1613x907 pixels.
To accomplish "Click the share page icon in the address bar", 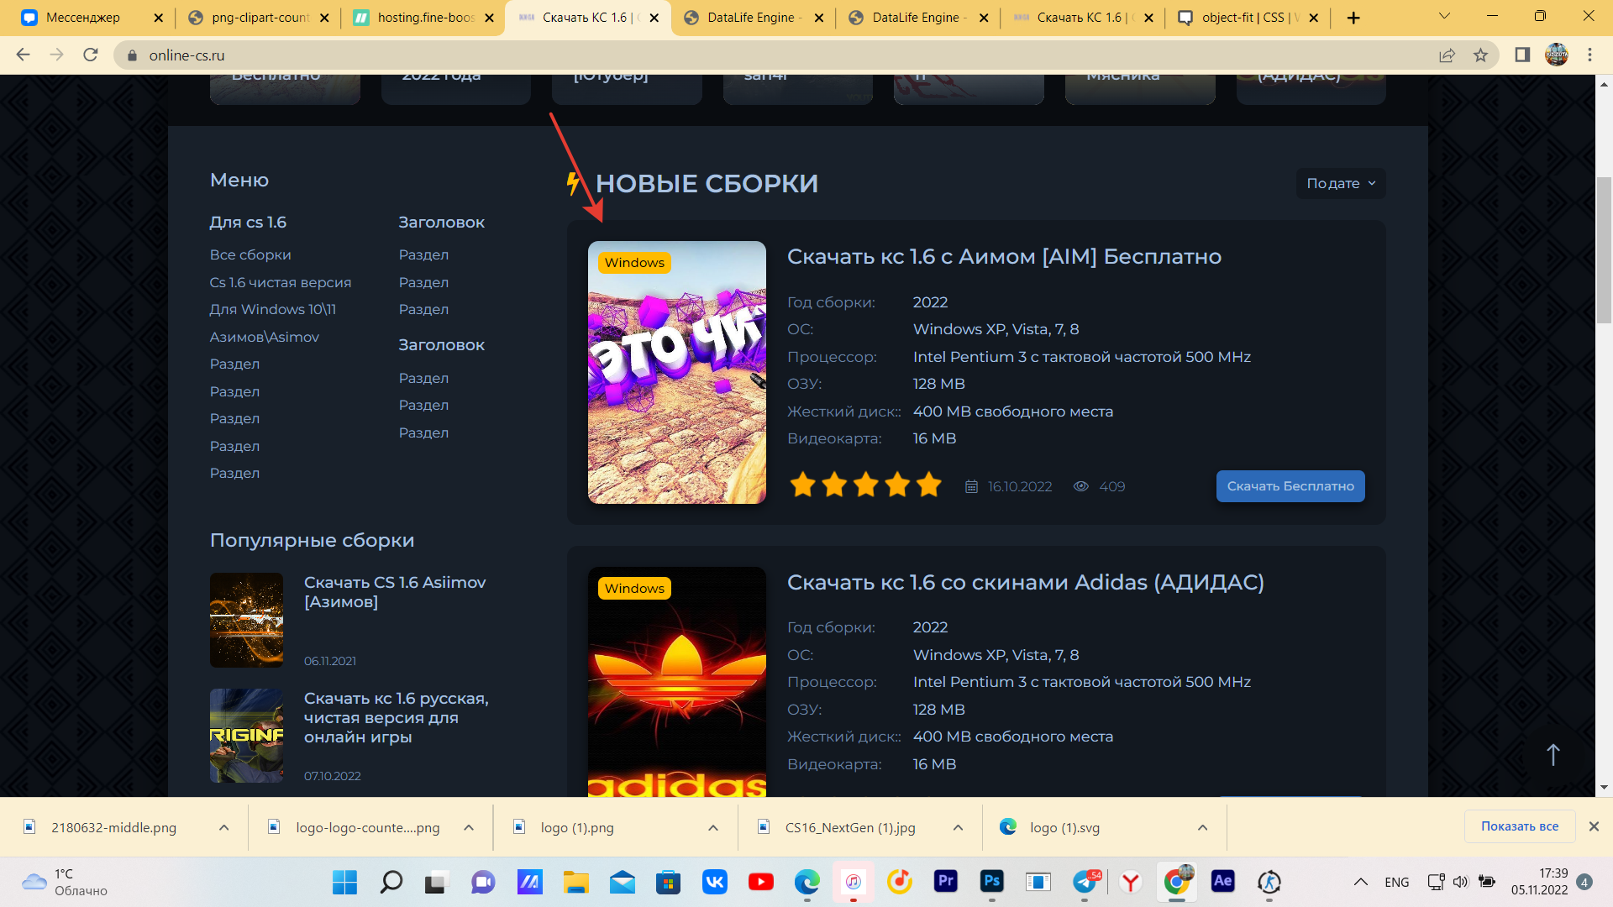I will tap(1447, 55).
